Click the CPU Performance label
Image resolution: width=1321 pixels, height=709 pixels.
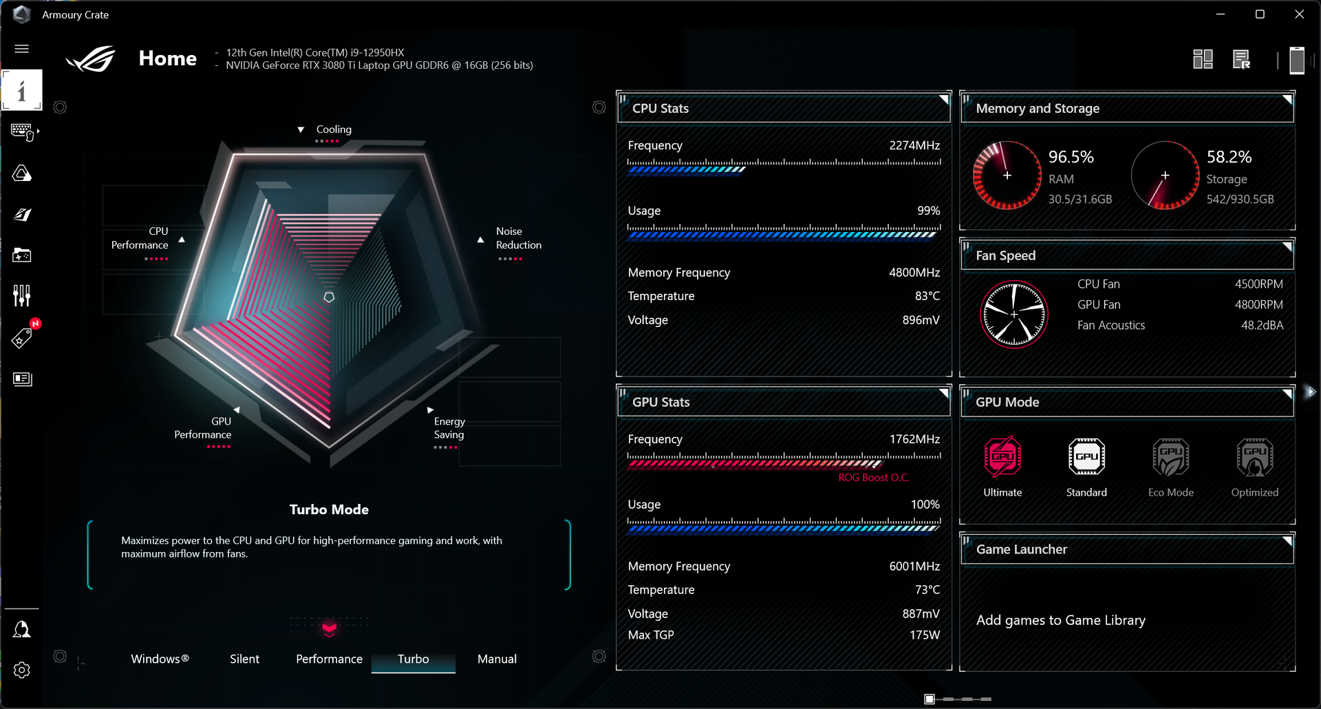click(x=140, y=238)
